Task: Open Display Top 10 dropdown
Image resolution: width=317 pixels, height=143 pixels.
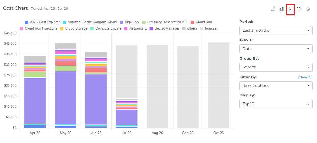Action: tap(276, 104)
